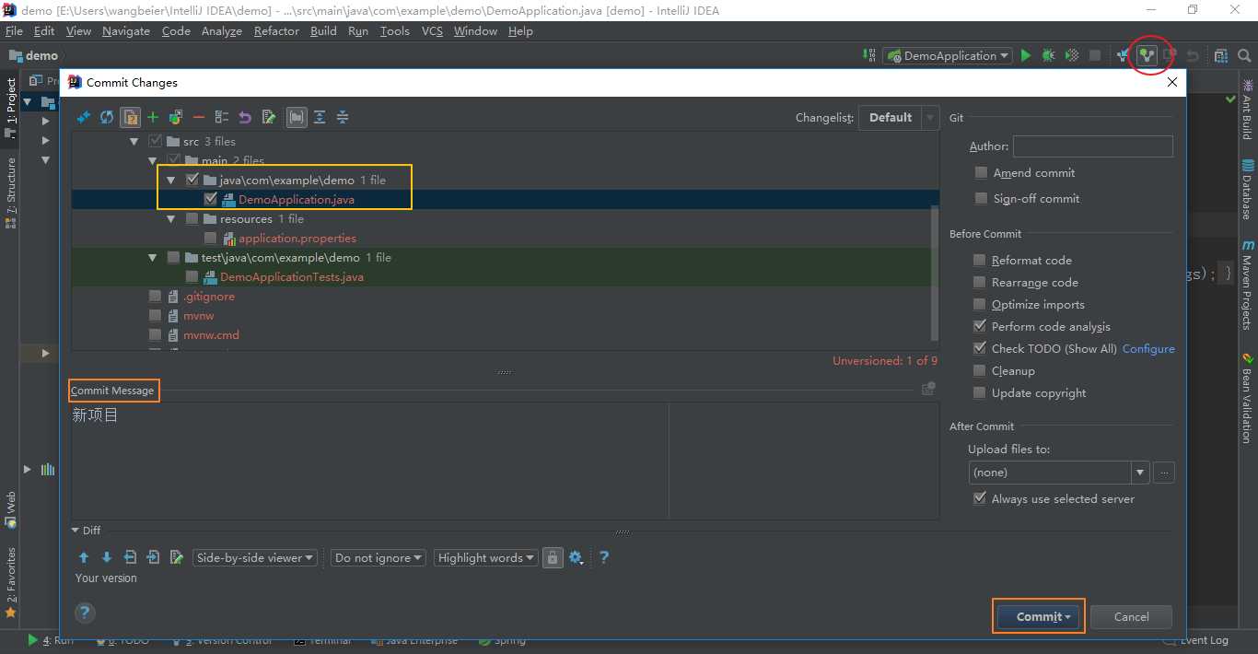This screenshot has height=654, width=1258.
Task: Open the DemoApplication run configuration dropdown
Action: (948, 55)
